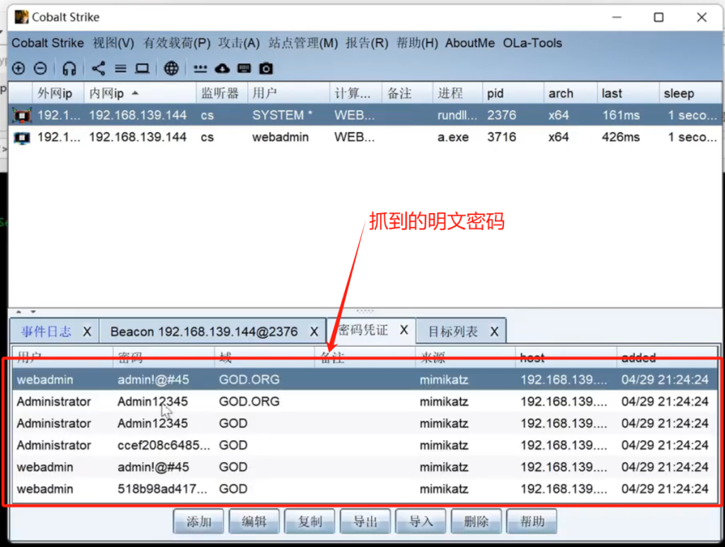Click the disconnect minus circle icon
This screenshot has width=725, height=547.
point(40,69)
